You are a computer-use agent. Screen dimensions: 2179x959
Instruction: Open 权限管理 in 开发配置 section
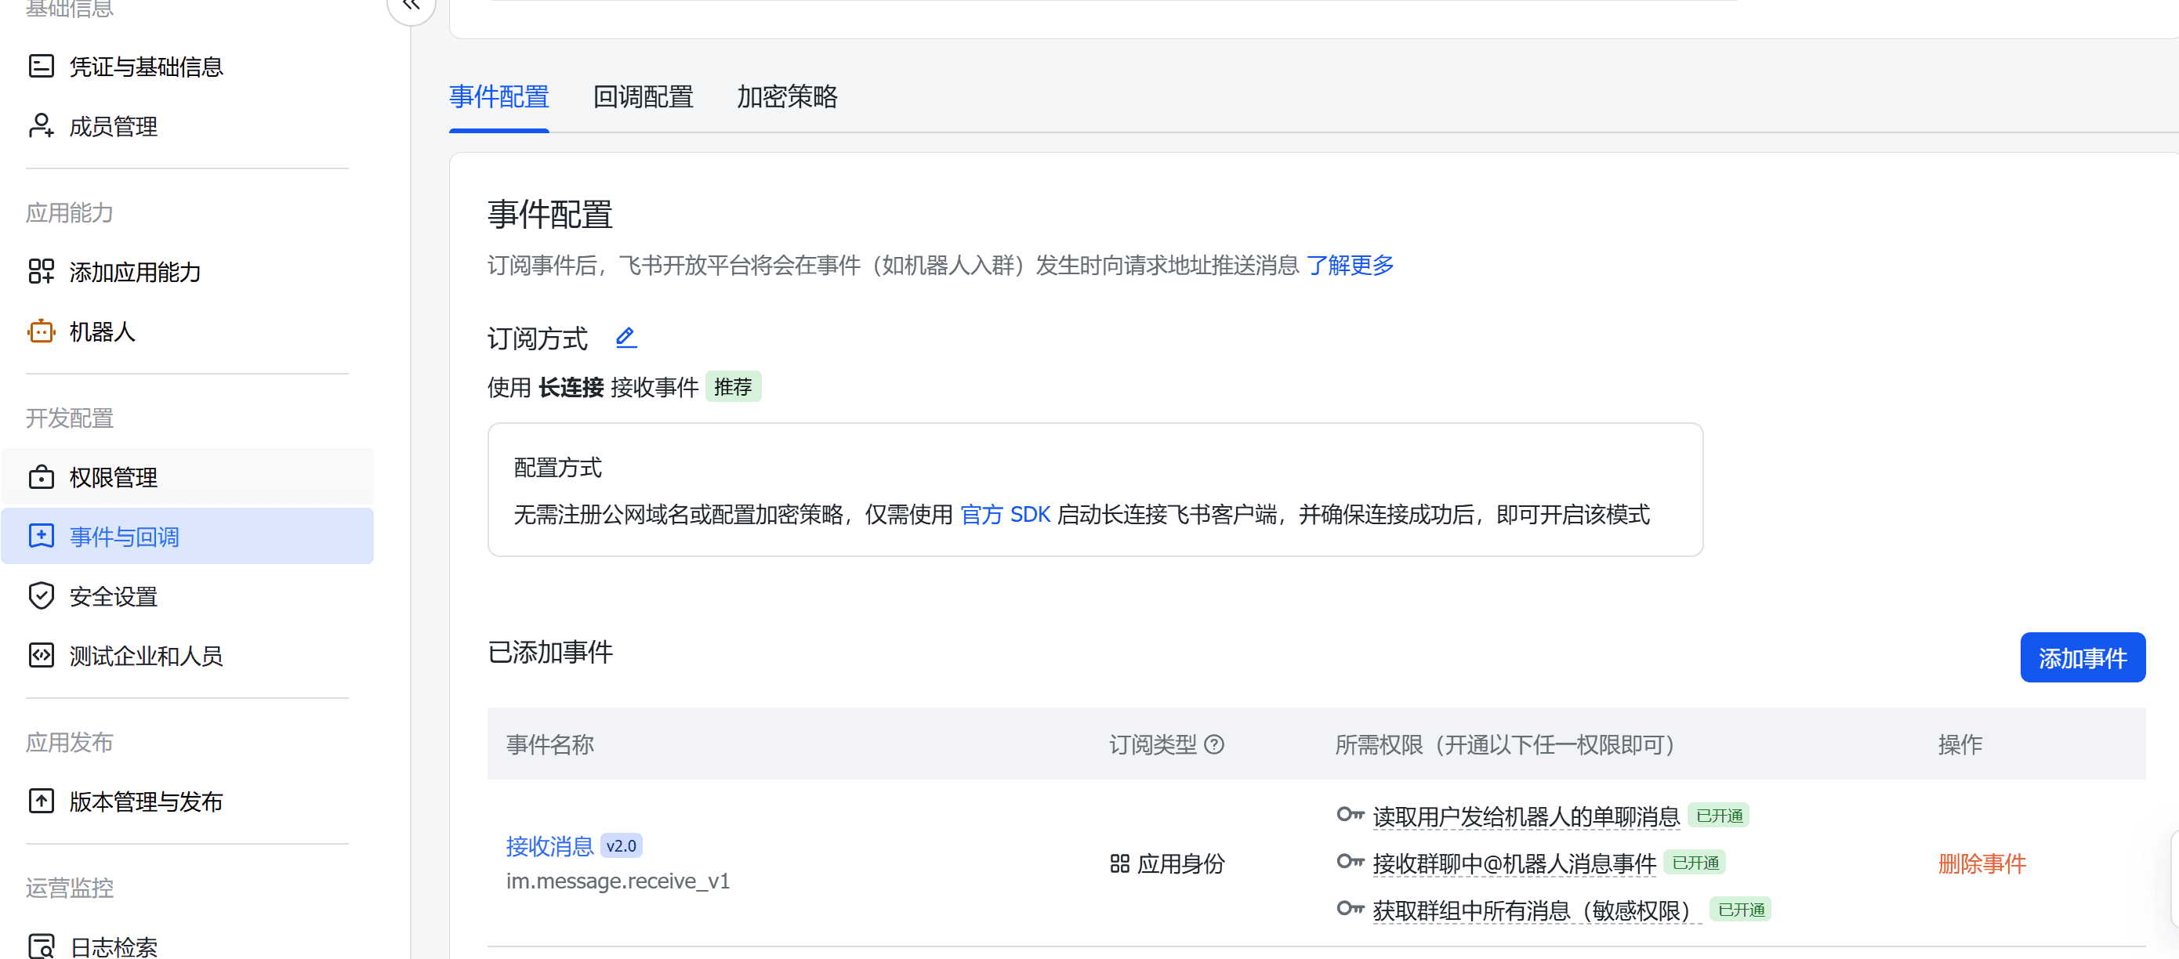tap(113, 478)
